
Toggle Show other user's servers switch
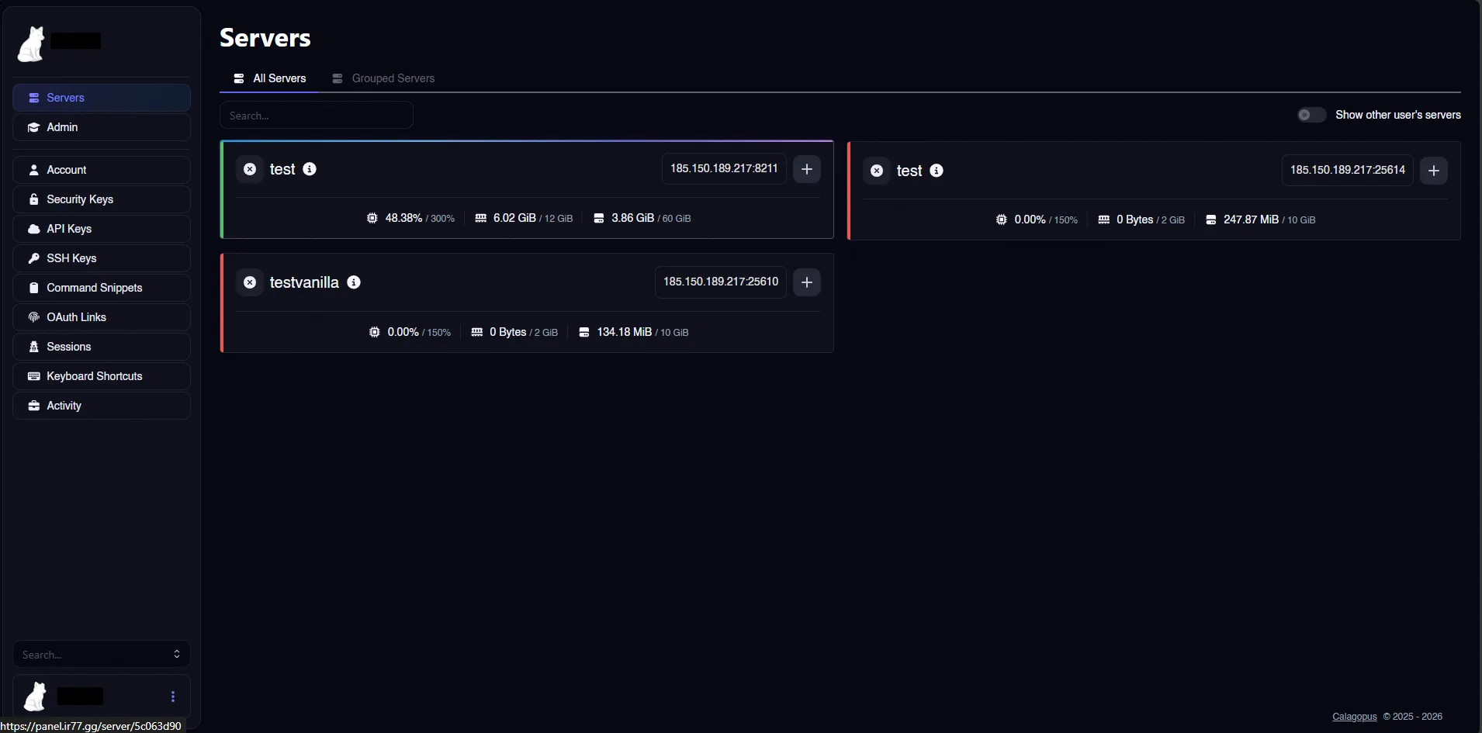[x=1311, y=115]
